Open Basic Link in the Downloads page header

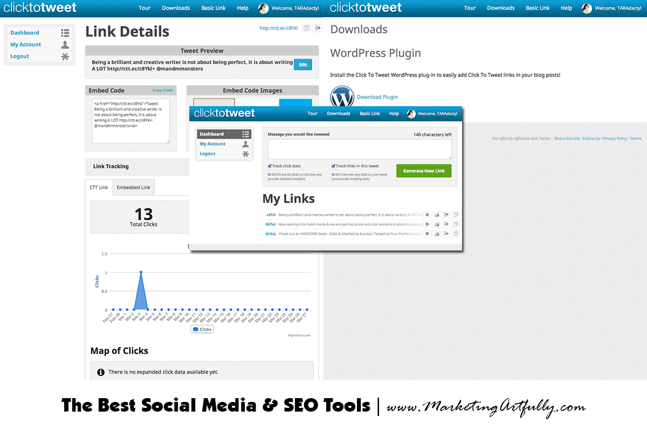(x=538, y=8)
